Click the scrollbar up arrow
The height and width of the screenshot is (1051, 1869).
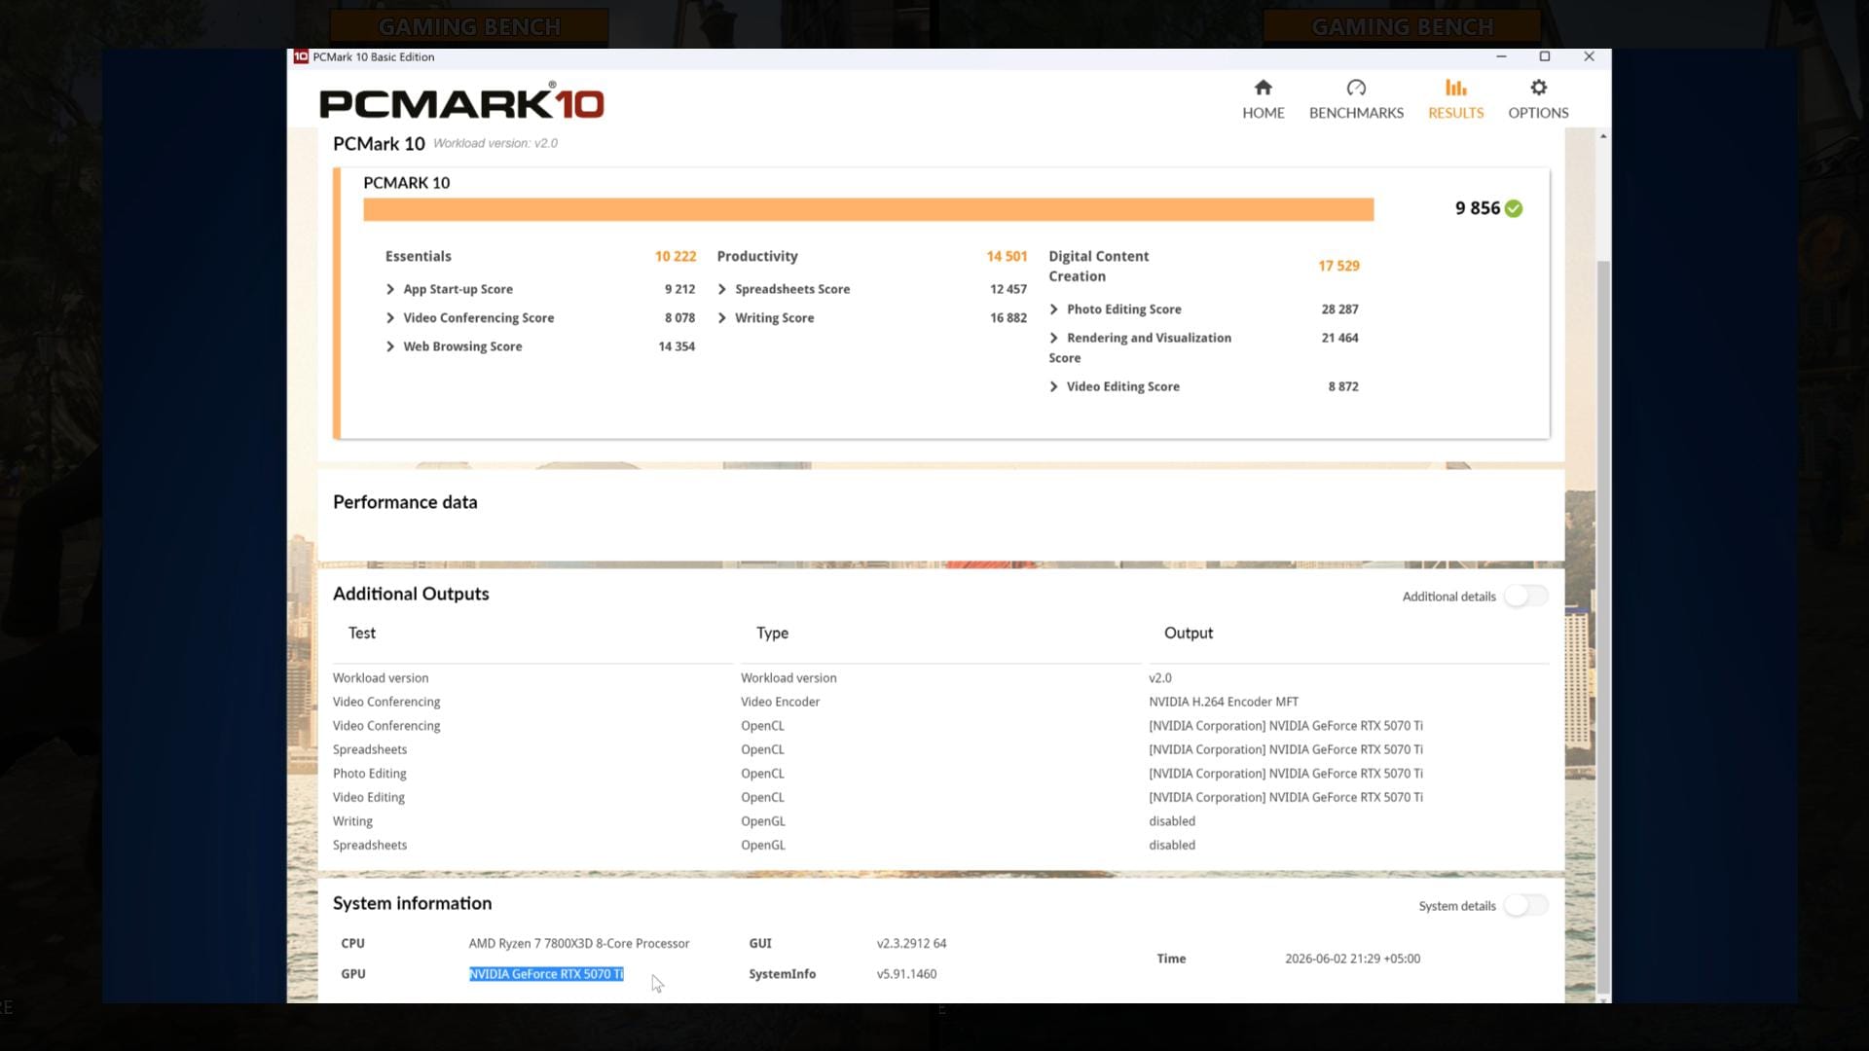[x=1602, y=136]
